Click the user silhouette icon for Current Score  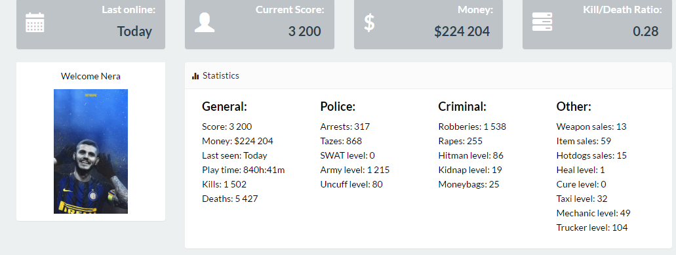tap(205, 22)
